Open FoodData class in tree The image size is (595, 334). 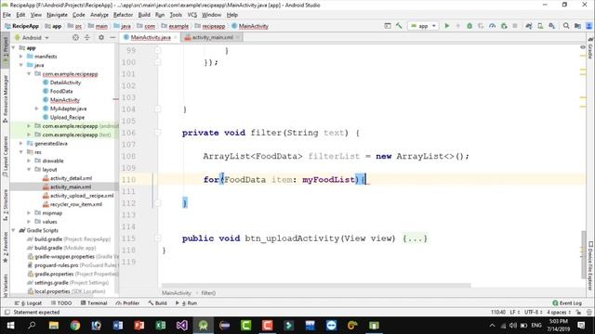(x=61, y=91)
